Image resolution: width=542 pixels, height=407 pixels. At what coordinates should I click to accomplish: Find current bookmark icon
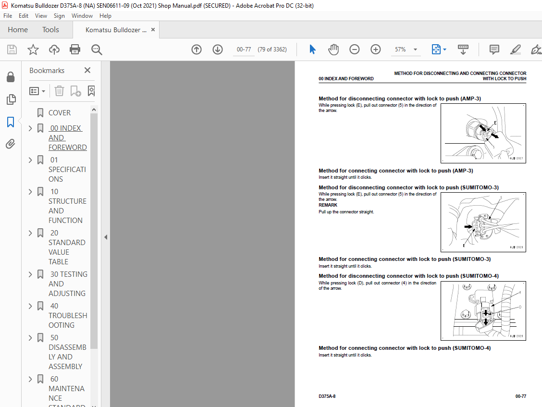tap(91, 91)
